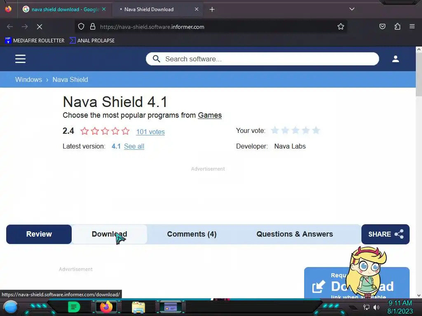Open the user account icon
This screenshot has width=422, height=316.
click(395, 59)
